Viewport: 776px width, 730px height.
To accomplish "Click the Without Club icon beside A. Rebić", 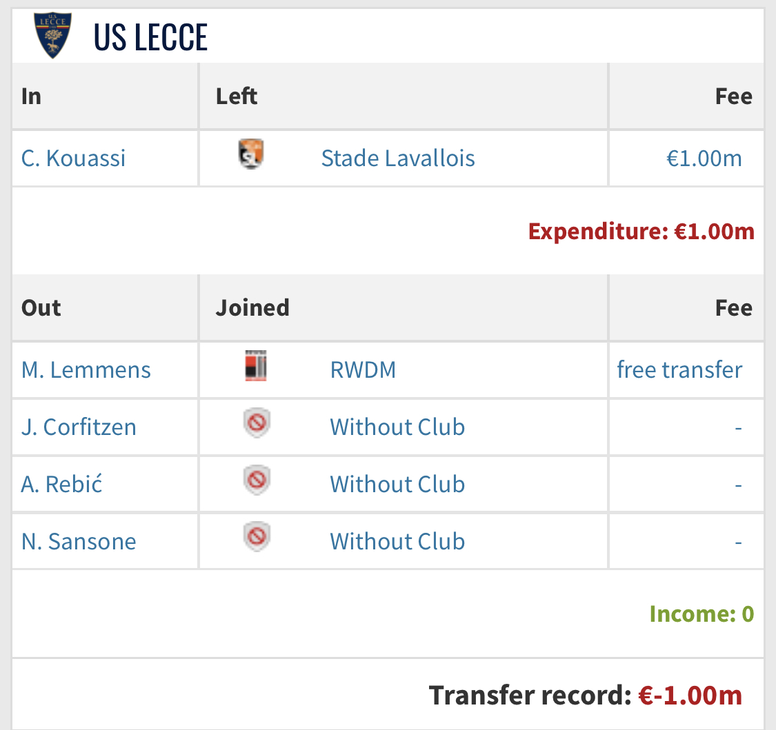I will pyautogui.click(x=257, y=480).
